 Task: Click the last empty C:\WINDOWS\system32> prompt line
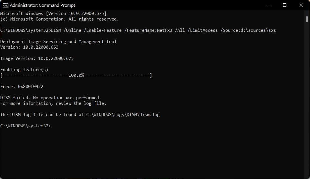click(26, 126)
